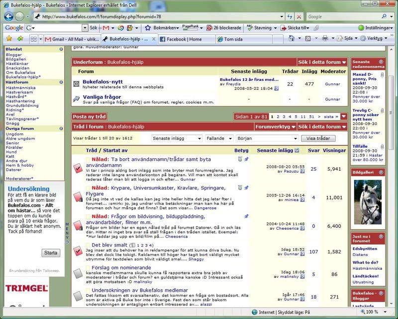
Task: Click the go-to-last-post icon next to Cheeserica
Action: (x=302, y=228)
